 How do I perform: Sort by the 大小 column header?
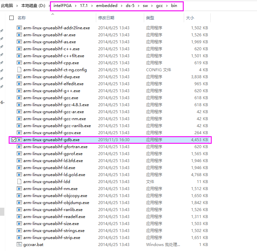pyautogui.click(x=190, y=18)
